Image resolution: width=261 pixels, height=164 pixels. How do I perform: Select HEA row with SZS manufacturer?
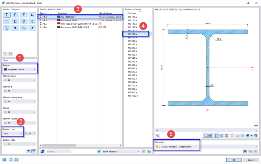tap(81, 27)
